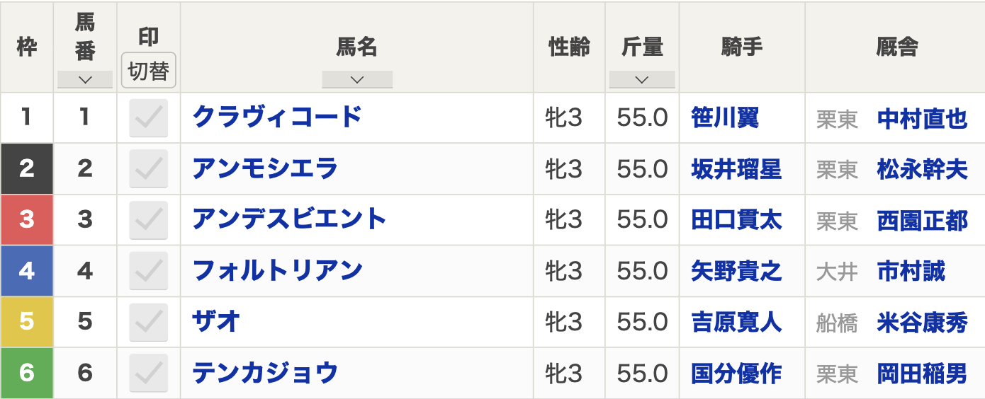Screen dimensions: 985x399
Task: Click the 切替 button under 印
Action: click(149, 71)
